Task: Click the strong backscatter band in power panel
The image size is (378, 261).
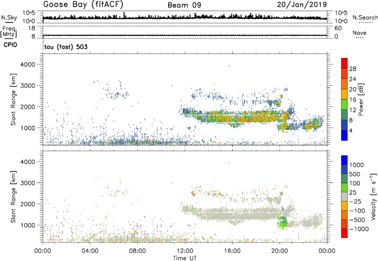Action: click(239, 117)
